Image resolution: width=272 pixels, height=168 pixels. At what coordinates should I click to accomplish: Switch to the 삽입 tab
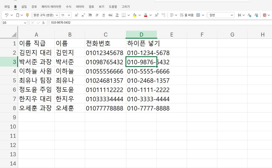(24, 7)
